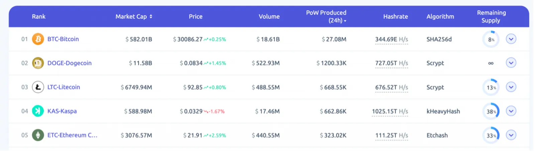Open the DOGE-Dogecoin link

click(70, 63)
